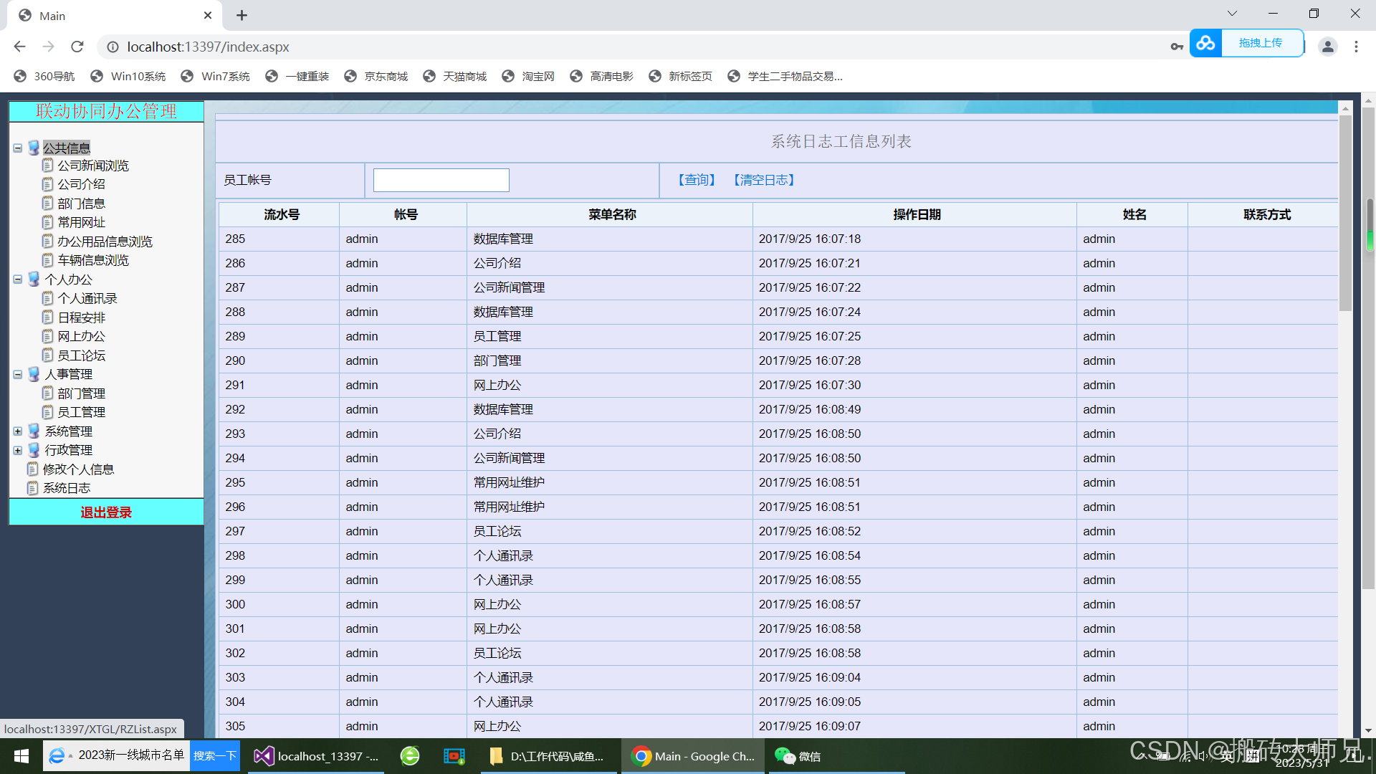Click the back navigation arrow
The width and height of the screenshot is (1376, 774).
pyautogui.click(x=19, y=47)
